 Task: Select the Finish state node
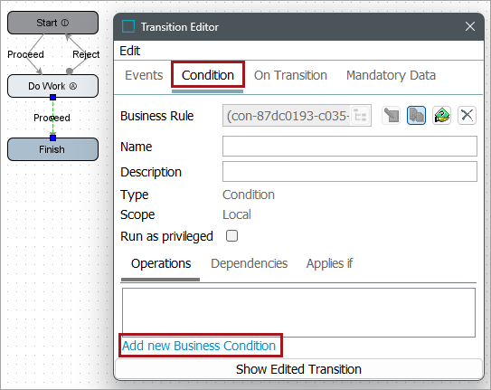(53, 149)
